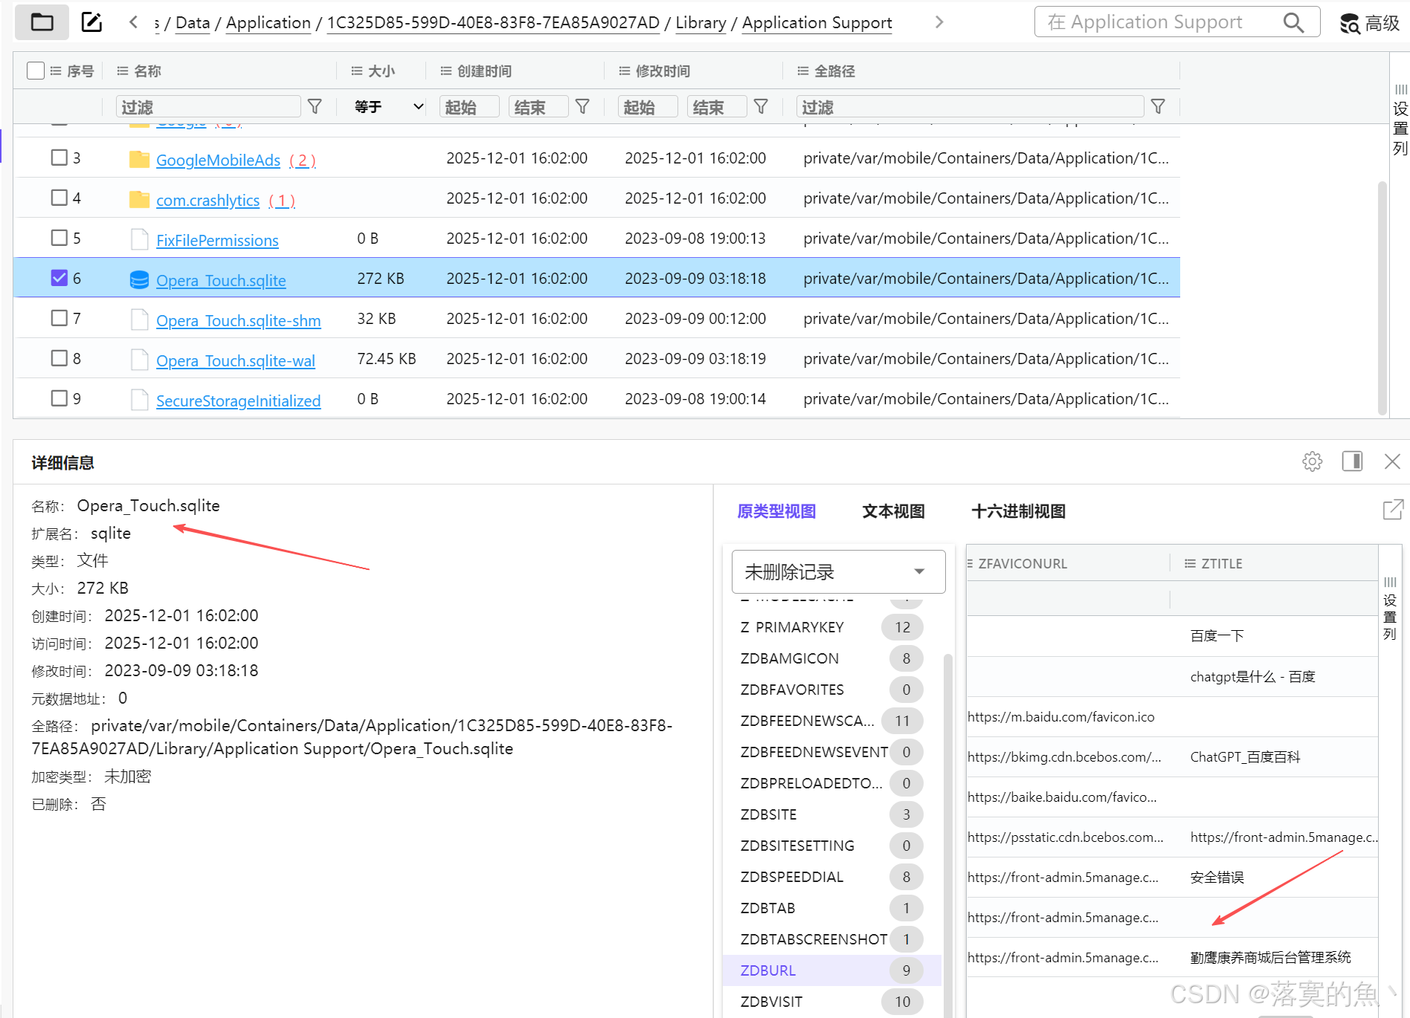Close the 详细信息 detail panel

1392,461
